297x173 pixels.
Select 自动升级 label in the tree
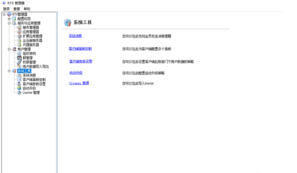(x=29, y=88)
